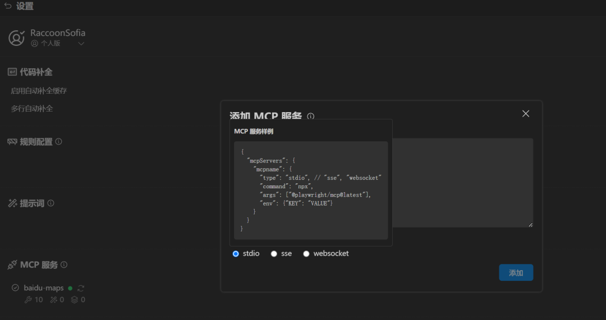Click the 添加 button
This screenshot has width=606, height=320.
click(516, 272)
